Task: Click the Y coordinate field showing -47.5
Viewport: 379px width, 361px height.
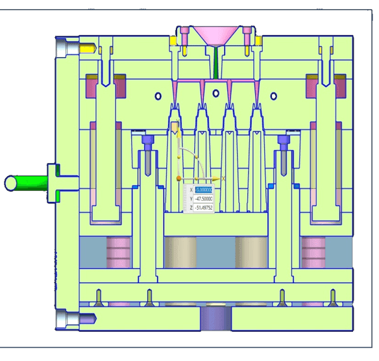Action: pyautogui.click(x=204, y=199)
